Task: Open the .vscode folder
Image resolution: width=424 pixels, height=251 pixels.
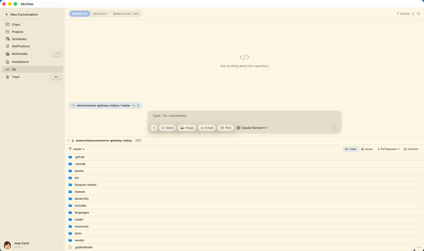Action: [x=244, y=164]
